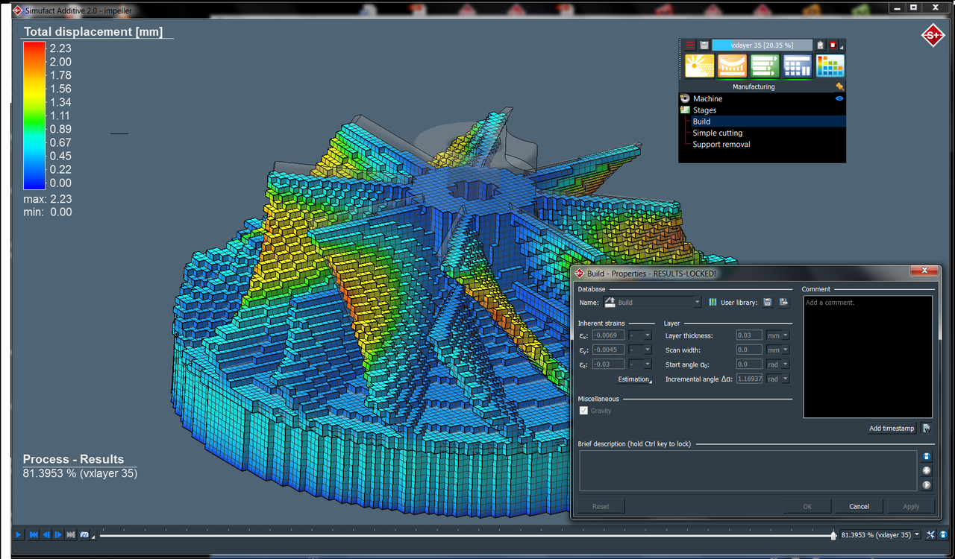The image size is (955, 559).
Task: Select the yellow Additive process tile
Action: click(x=700, y=66)
